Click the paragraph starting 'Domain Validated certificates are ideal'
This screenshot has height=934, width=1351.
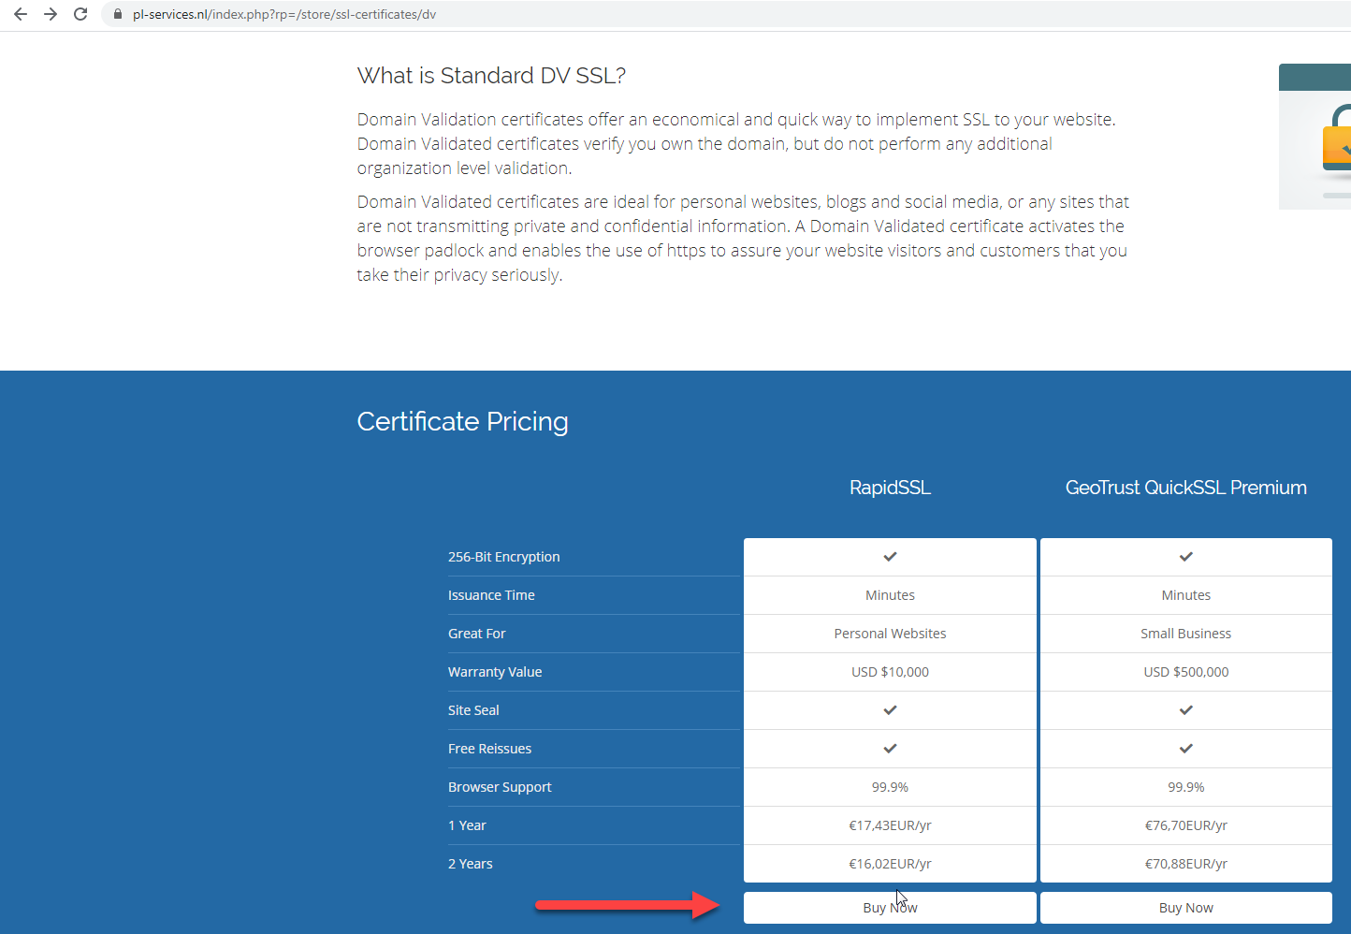[743, 239]
